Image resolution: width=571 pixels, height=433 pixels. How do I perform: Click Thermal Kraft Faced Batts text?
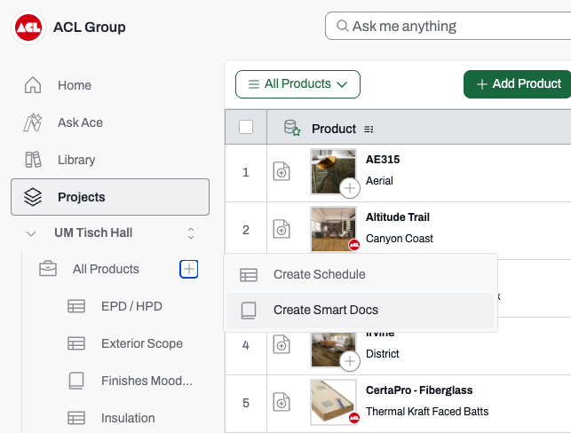coord(427,412)
